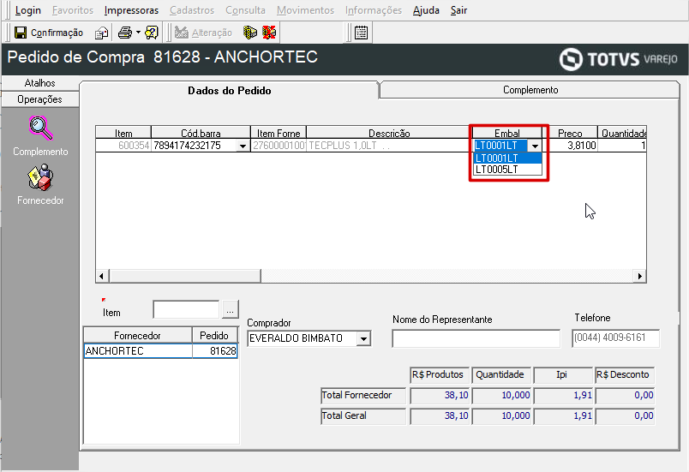Viewport: 689px width, 472px height.
Task: Click the Cód.barra column header
Action: (x=201, y=133)
